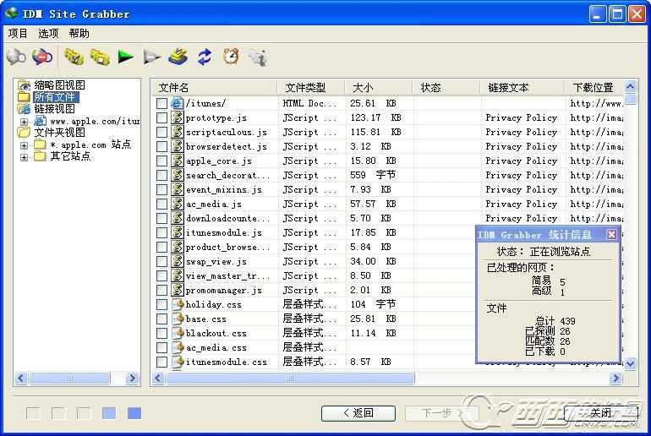Click the base.css stylesheet icon

[178, 319]
